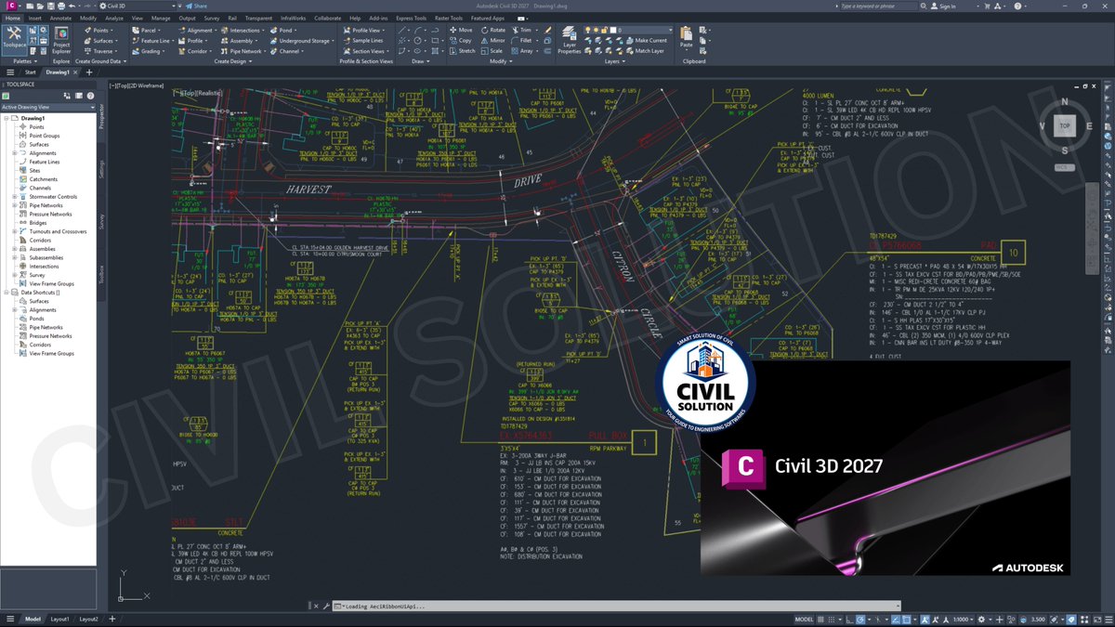Open the Surfaces dropdown in ribbon
Viewport: 1115px width, 627px height.
[x=102, y=41]
